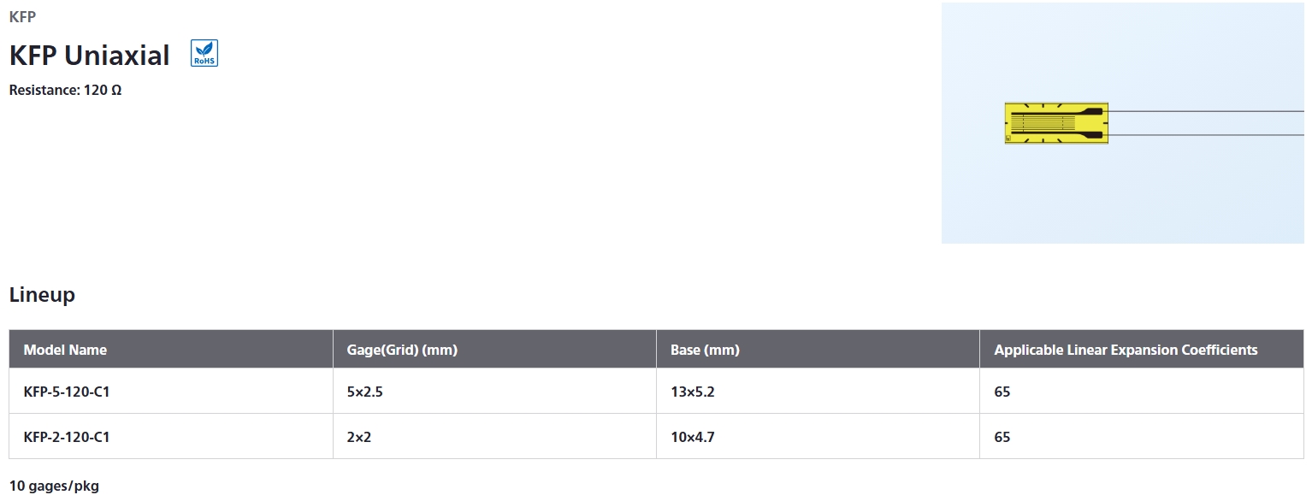The image size is (1312, 495).
Task: Click the 5×2.5 gage size cell
Action: click(365, 392)
